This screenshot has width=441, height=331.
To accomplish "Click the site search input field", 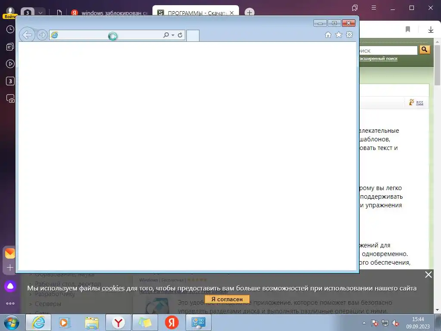I will tap(388, 50).
